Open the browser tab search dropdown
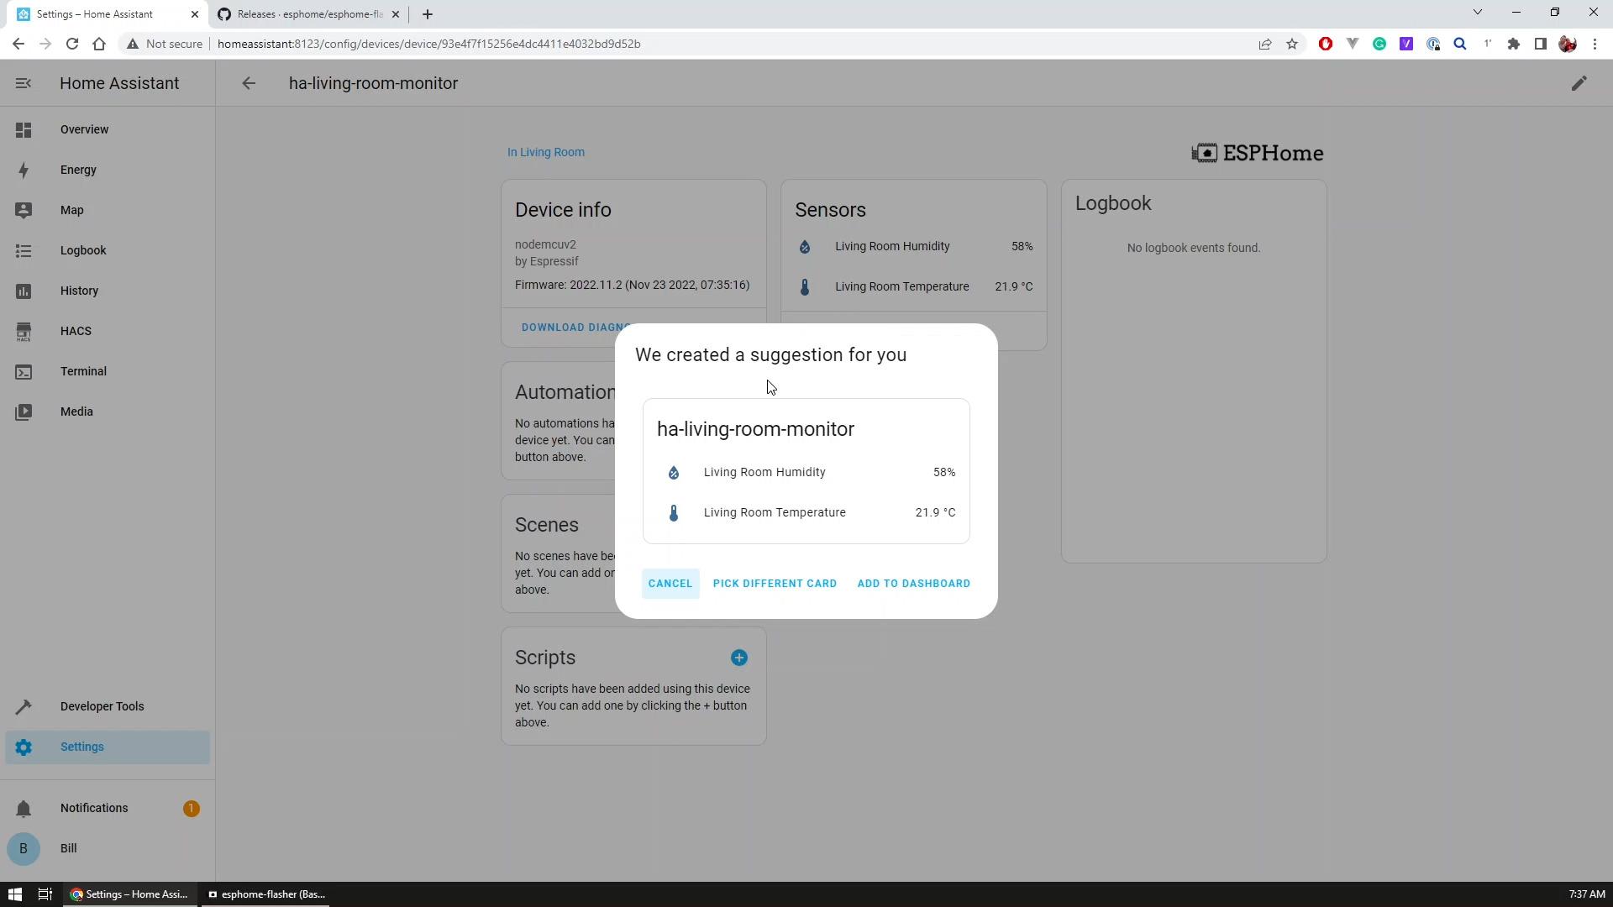This screenshot has height=907, width=1613. tap(1477, 13)
